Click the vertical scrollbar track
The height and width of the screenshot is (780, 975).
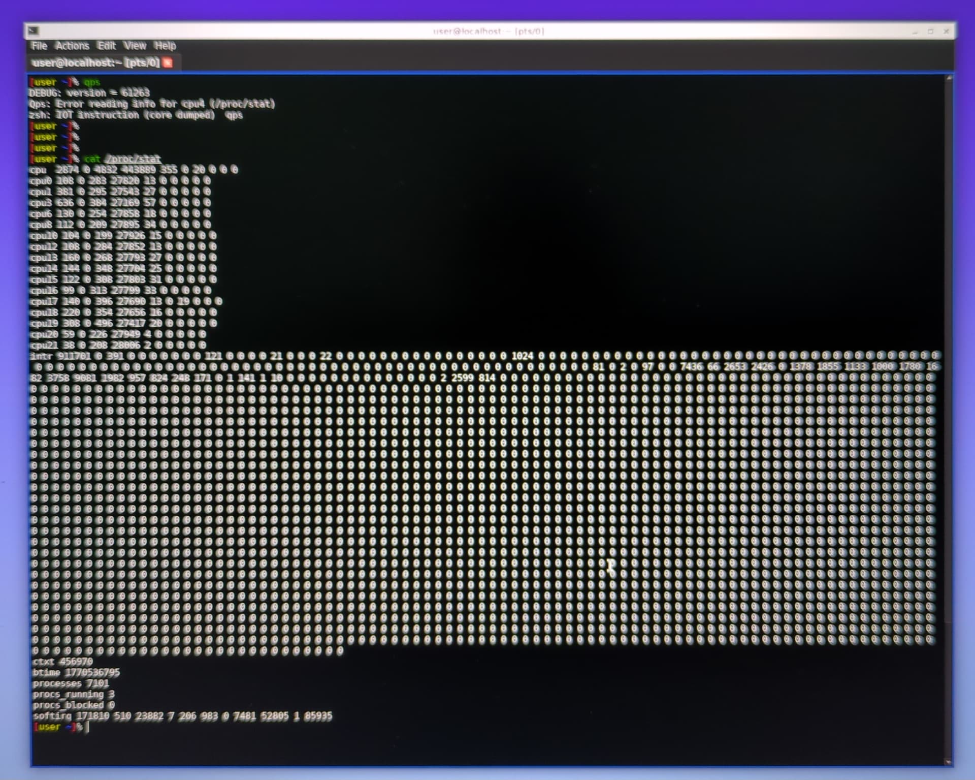pos(949,407)
